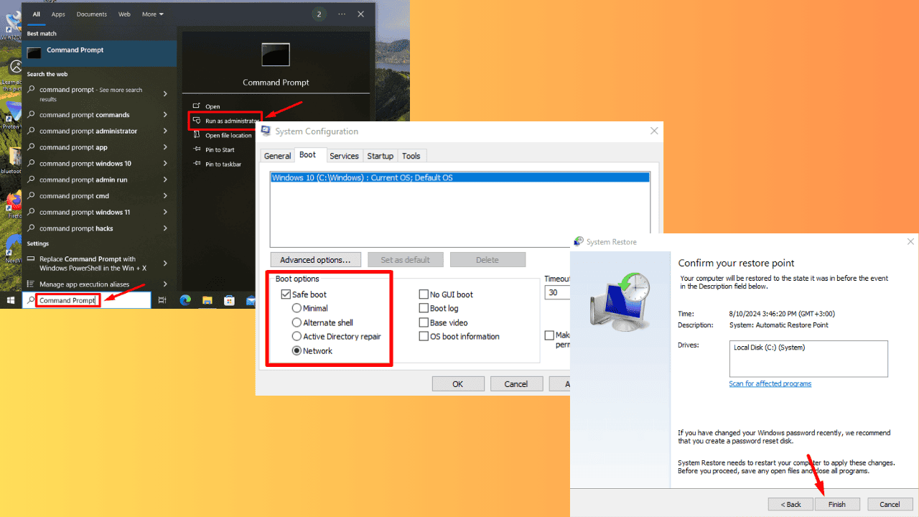Image resolution: width=919 pixels, height=517 pixels.
Task: Click the System Configuration title bar icon
Action: [266, 131]
